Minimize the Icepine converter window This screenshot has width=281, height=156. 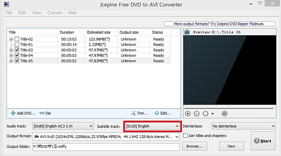point(251,3)
